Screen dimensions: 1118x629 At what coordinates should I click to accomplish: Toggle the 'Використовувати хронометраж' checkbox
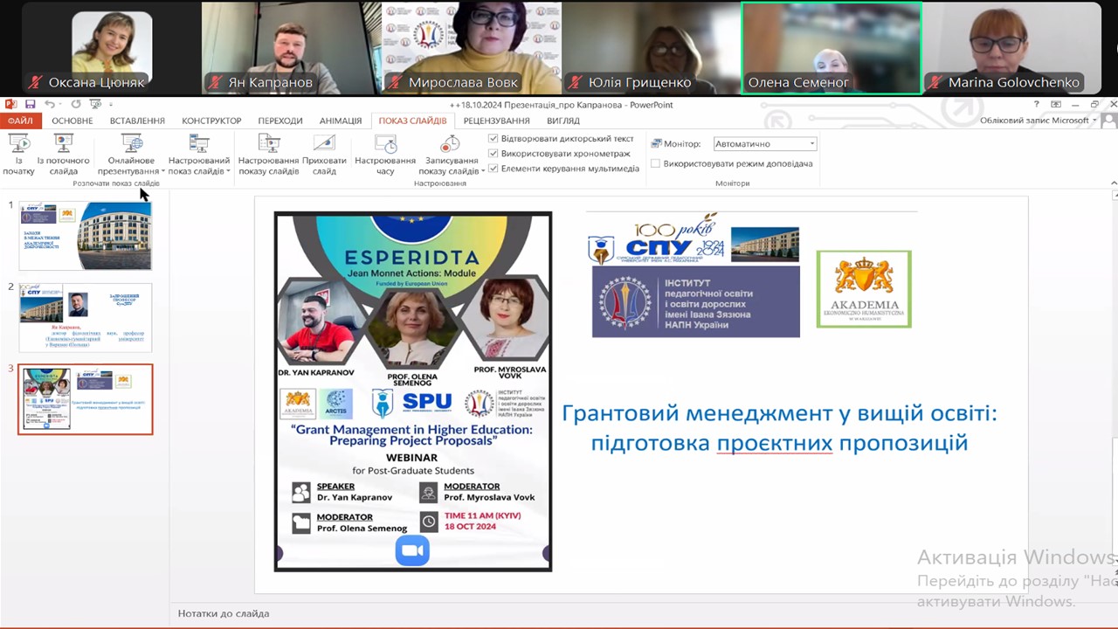[x=493, y=154]
